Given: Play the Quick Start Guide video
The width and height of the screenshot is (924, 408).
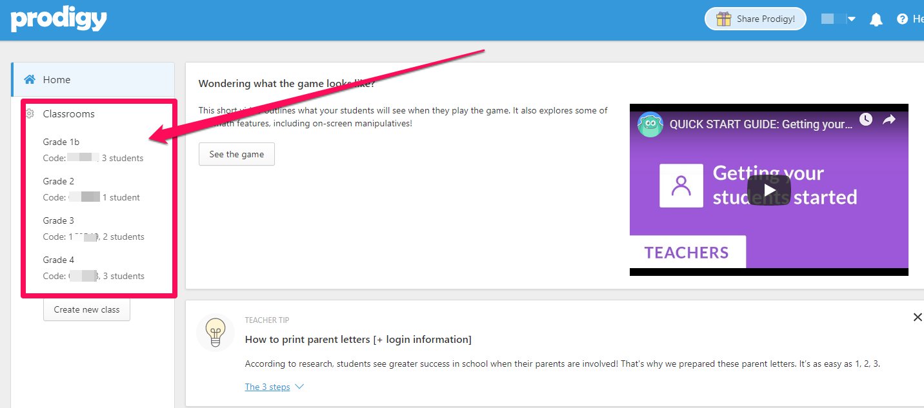Looking at the screenshot, I should tap(769, 190).
